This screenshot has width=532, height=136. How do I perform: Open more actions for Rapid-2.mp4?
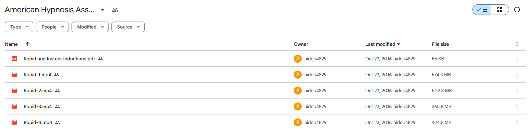(517, 91)
